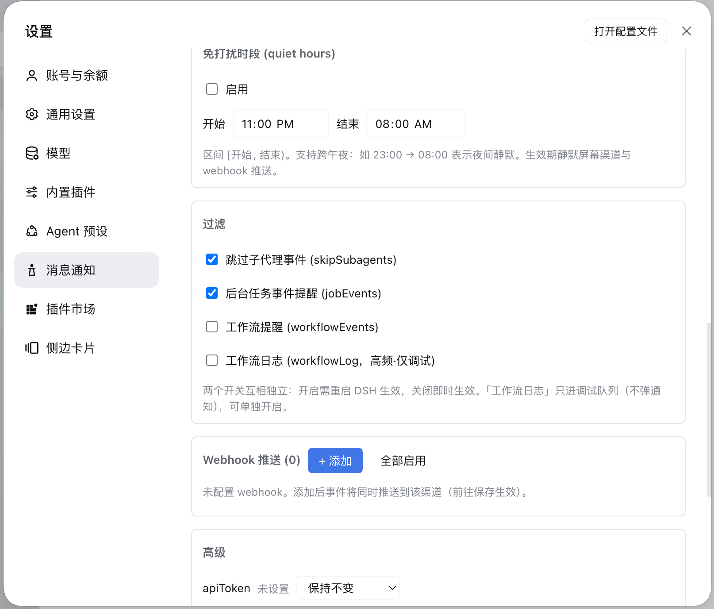Select the 消息通知 sidebar entry

tap(87, 270)
